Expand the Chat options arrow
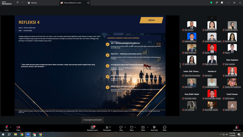 125,127
